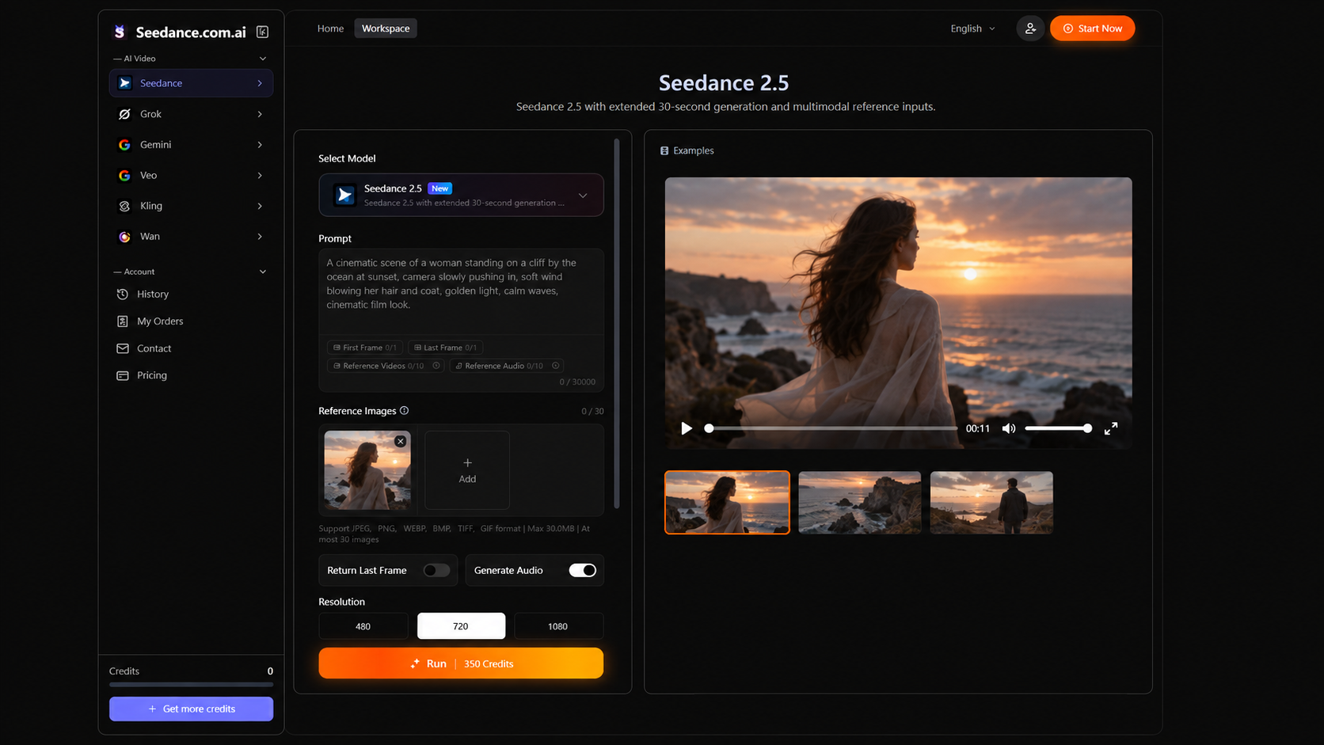Toggle Return Last Frame switch
The height and width of the screenshot is (745, 1324).
[436, 570]
